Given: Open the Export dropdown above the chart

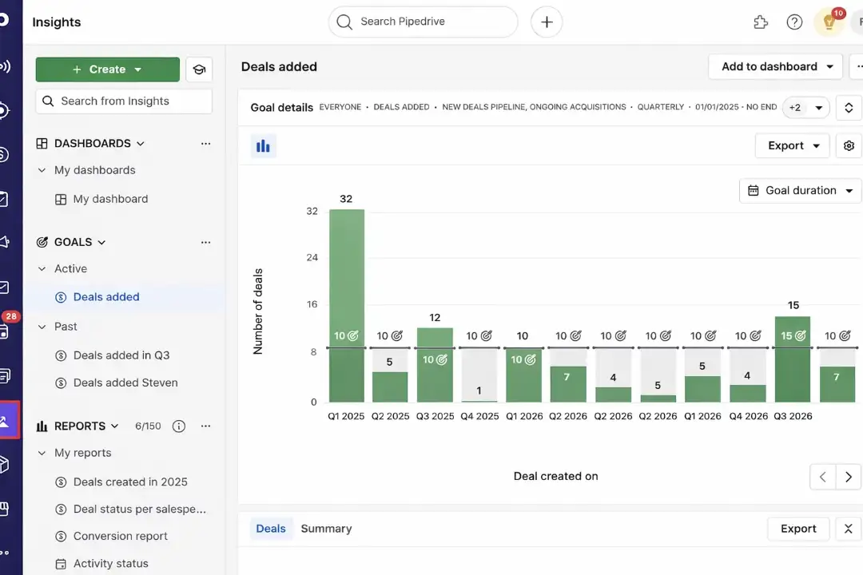Looking at the screenshot, I should (x=792, y=145).
